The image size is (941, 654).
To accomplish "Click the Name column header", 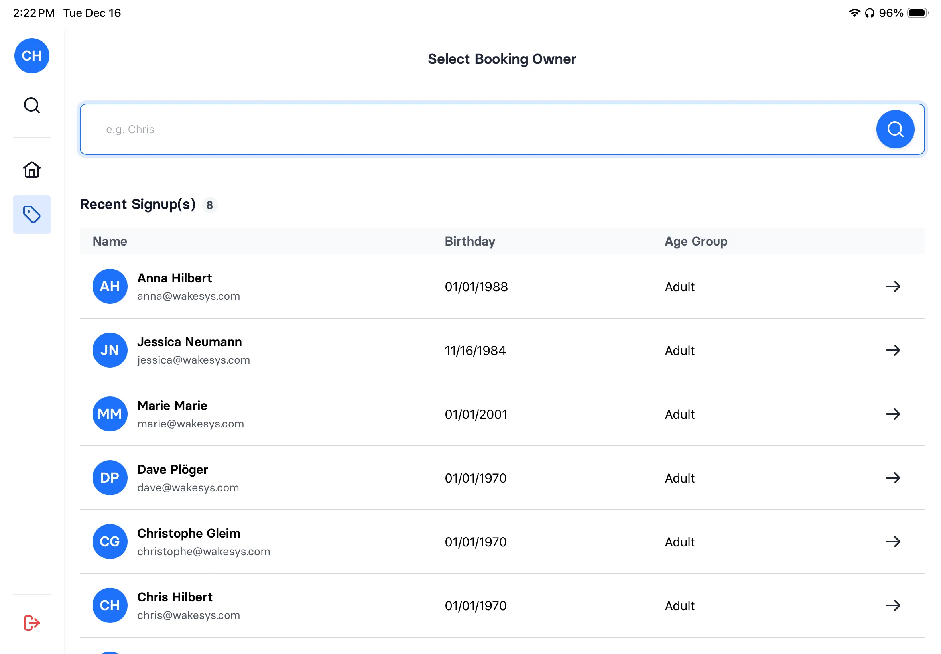I will point(110,241).
